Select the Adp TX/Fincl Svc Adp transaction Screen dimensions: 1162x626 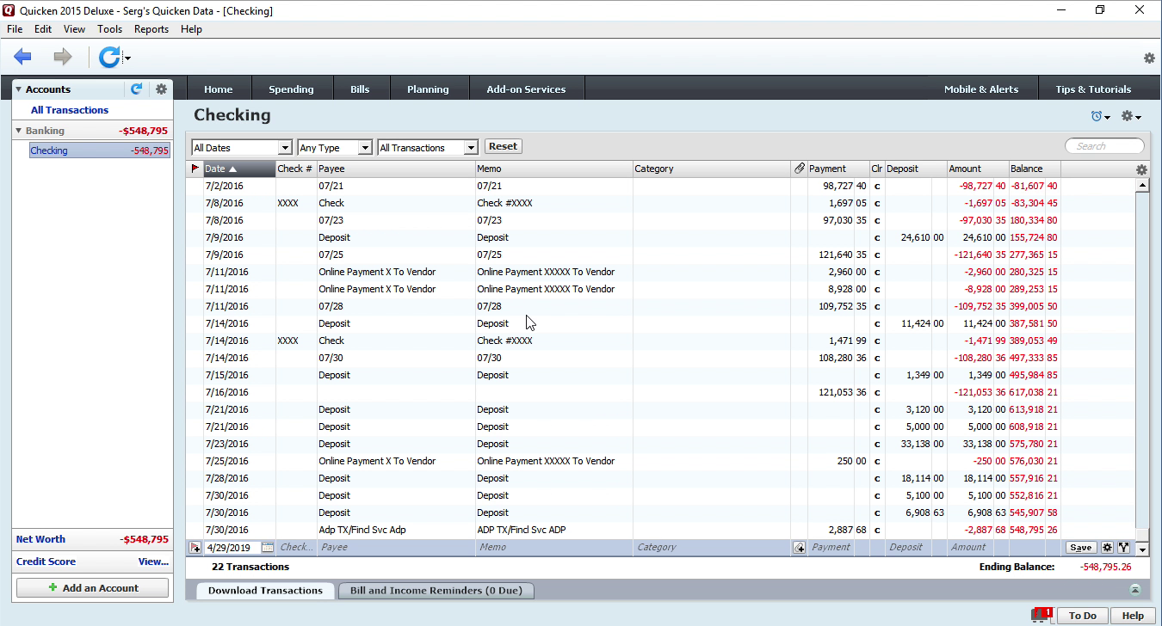click(661, 530)
